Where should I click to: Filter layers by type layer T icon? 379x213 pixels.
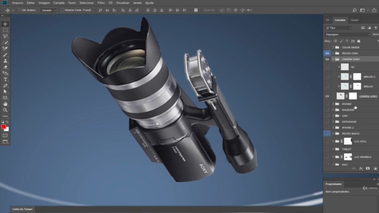pyautogui.click(x=375, y=28)
